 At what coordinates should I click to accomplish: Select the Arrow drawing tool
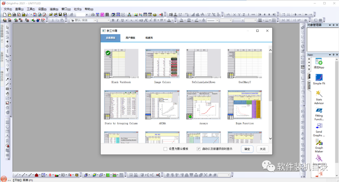[x=7, y=79]
